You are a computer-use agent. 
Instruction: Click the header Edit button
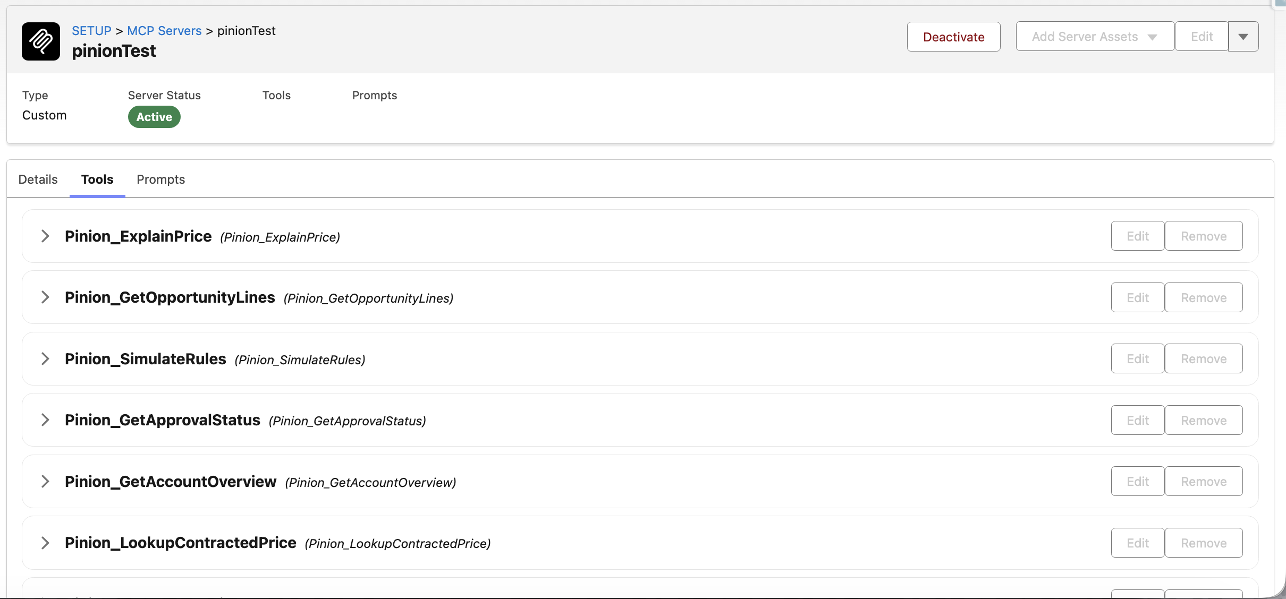(1202, 37)
